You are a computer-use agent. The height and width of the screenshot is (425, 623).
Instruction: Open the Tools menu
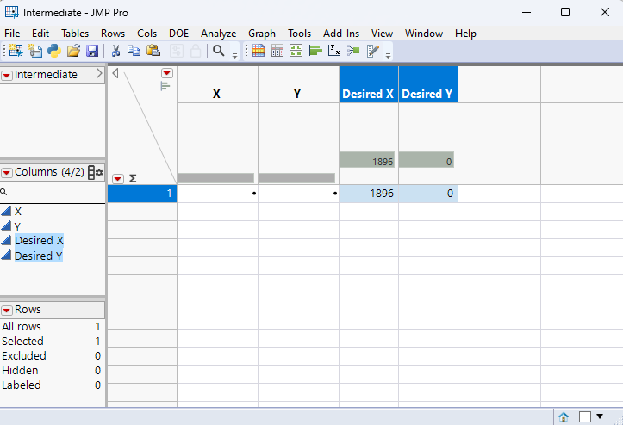[x=300, y=34]
